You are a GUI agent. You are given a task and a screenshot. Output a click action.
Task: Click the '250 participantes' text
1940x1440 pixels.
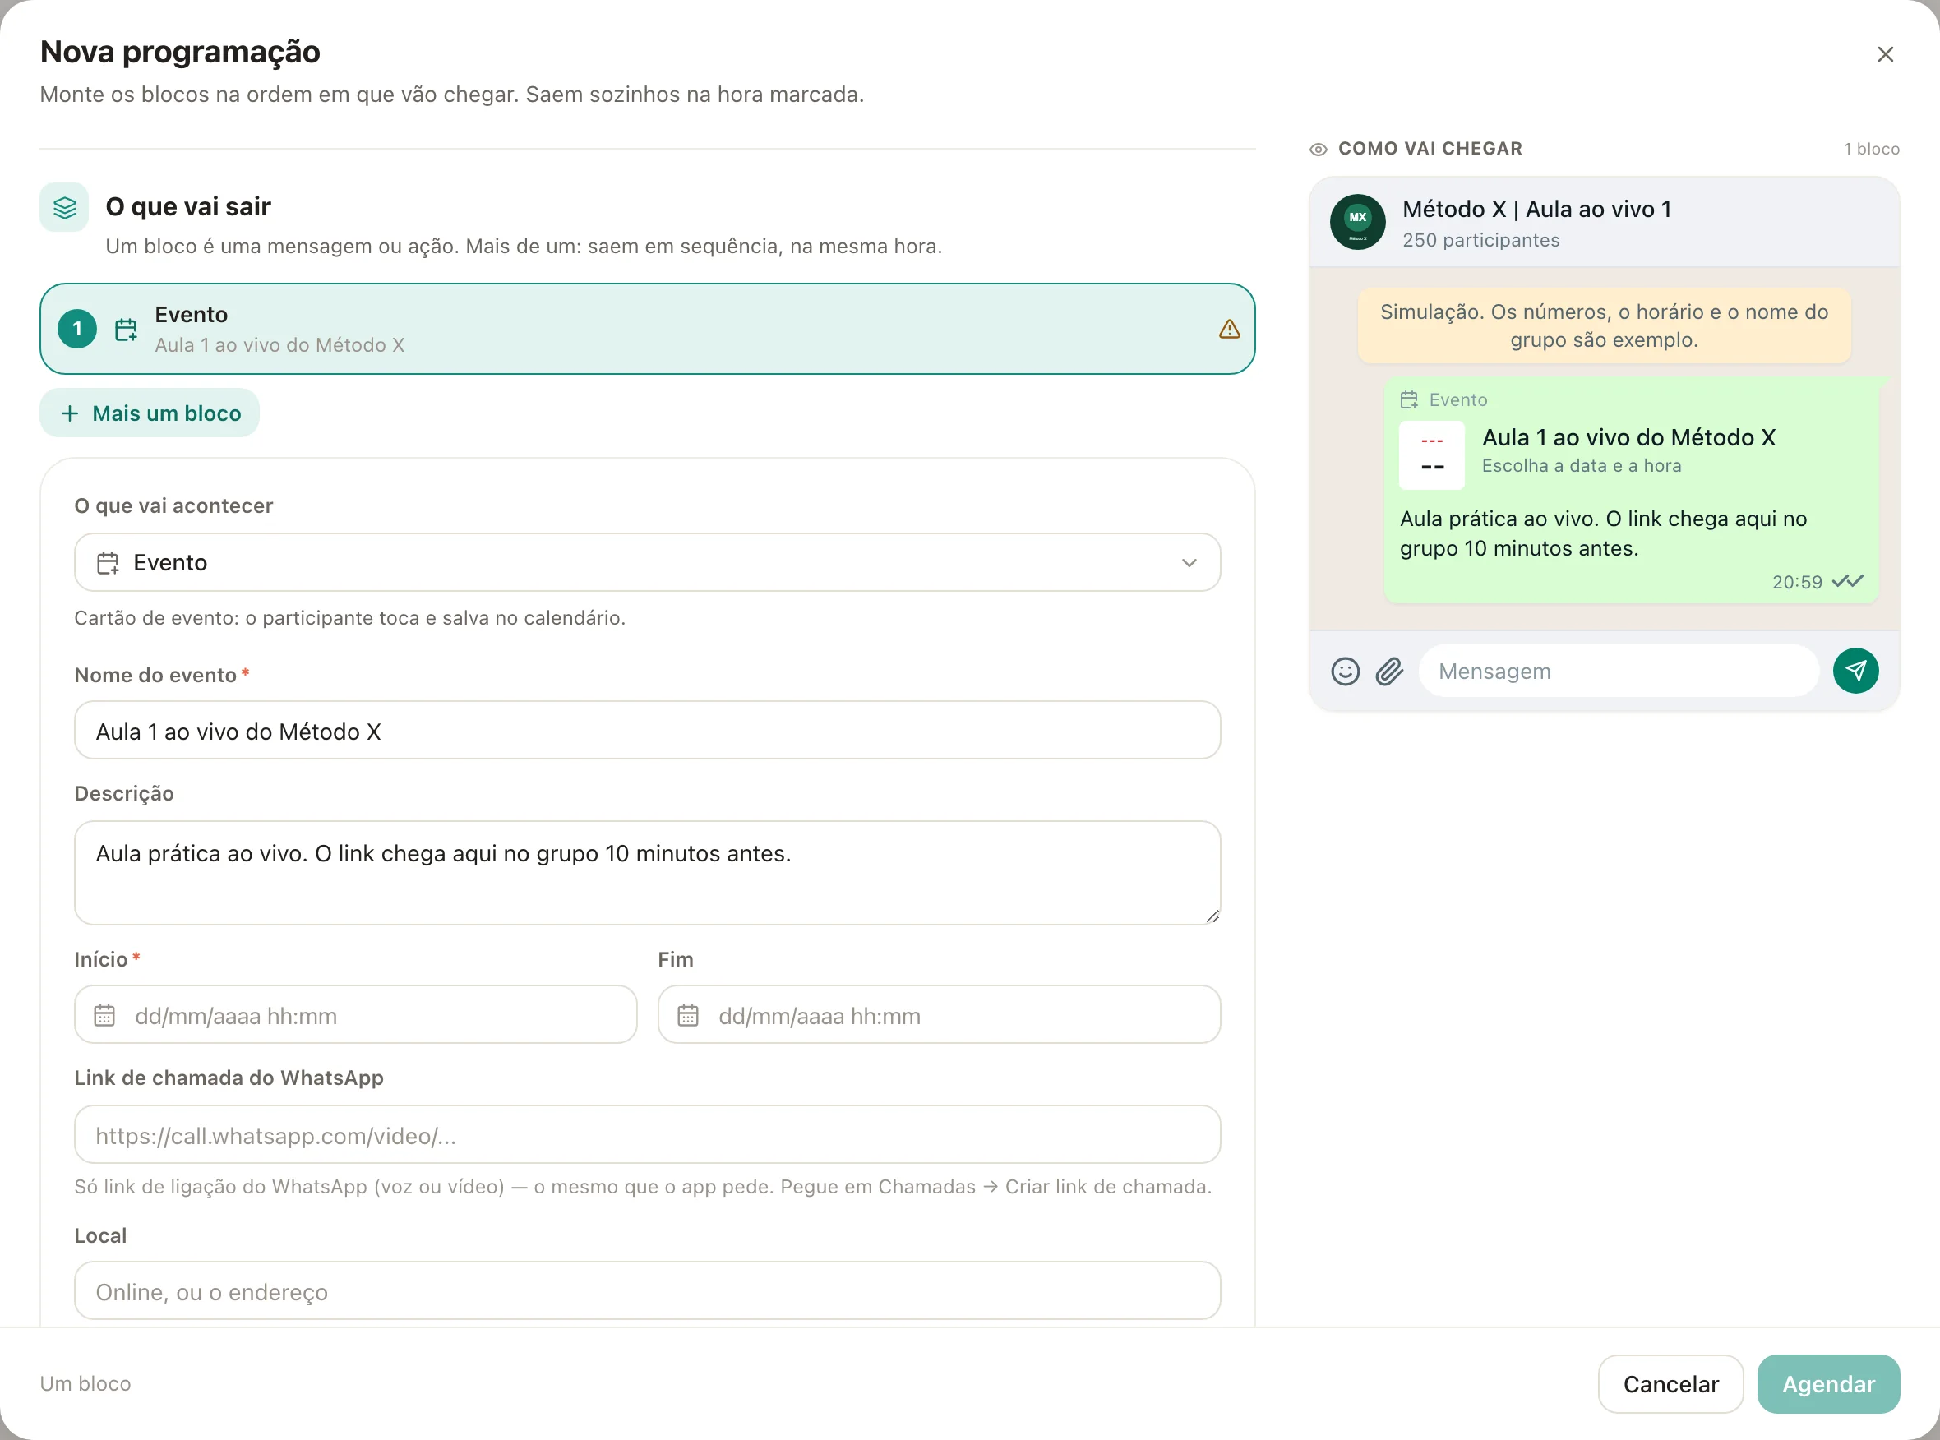point(1480,240)
